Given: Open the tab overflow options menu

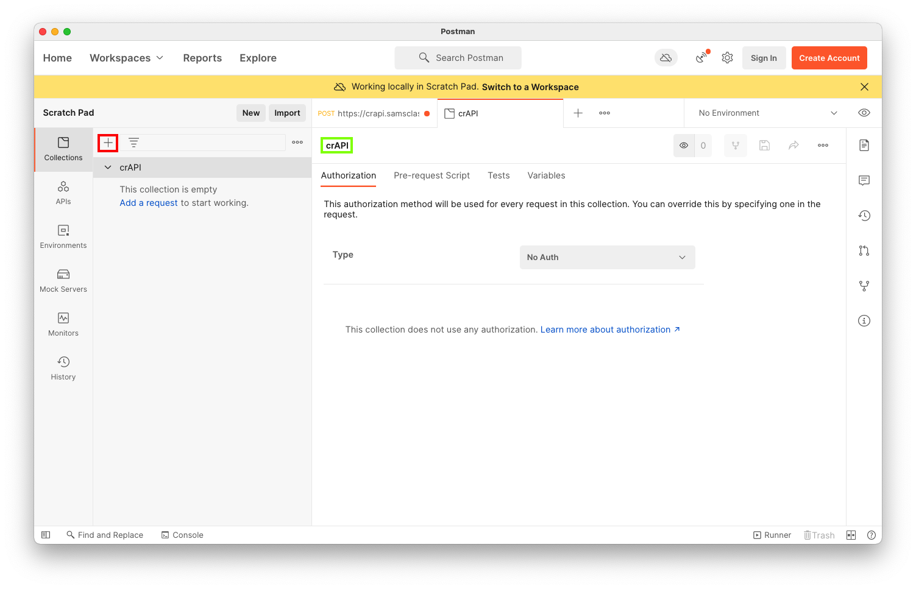Looking at the screenshot, I should click(x=605, y=113).
